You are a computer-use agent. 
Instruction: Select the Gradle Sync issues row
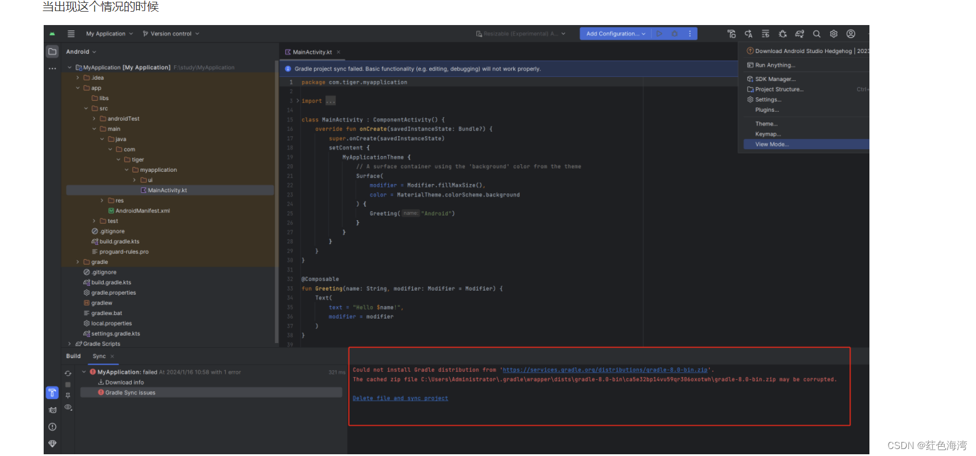point(211,393)
